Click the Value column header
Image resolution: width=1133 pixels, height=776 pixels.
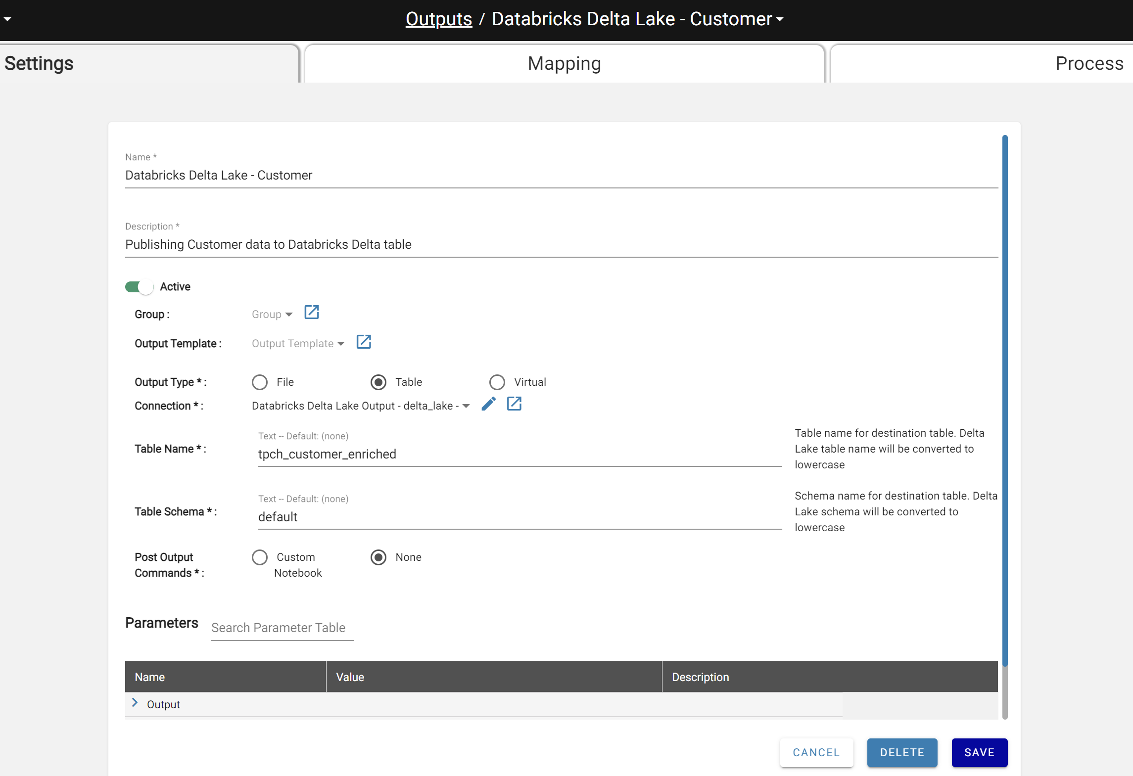494,677
